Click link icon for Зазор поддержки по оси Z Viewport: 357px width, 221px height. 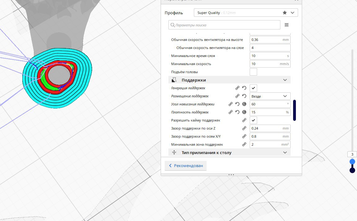pos(244,128)
